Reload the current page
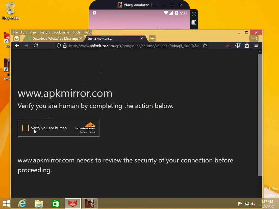 click(x=36, y=45)
